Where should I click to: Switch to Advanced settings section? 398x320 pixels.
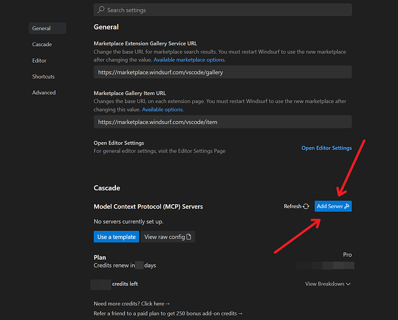click(x=44, y=93)
